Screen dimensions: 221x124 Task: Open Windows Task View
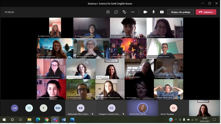click(20, 120)
